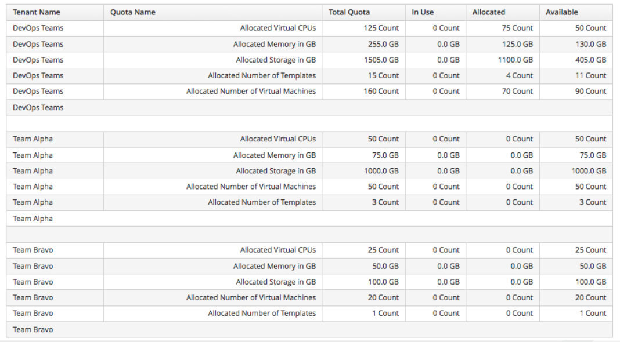Viewport: 620px width, 342px height.
Task: Click the Tenant Name column header
Action: [36, 12]
